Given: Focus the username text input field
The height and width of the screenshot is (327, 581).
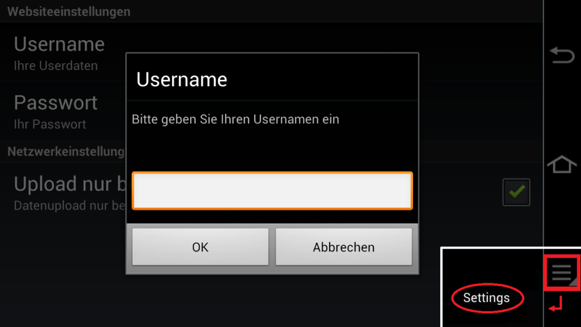Looking at the screenshot, I should click(x=272, y=191).
